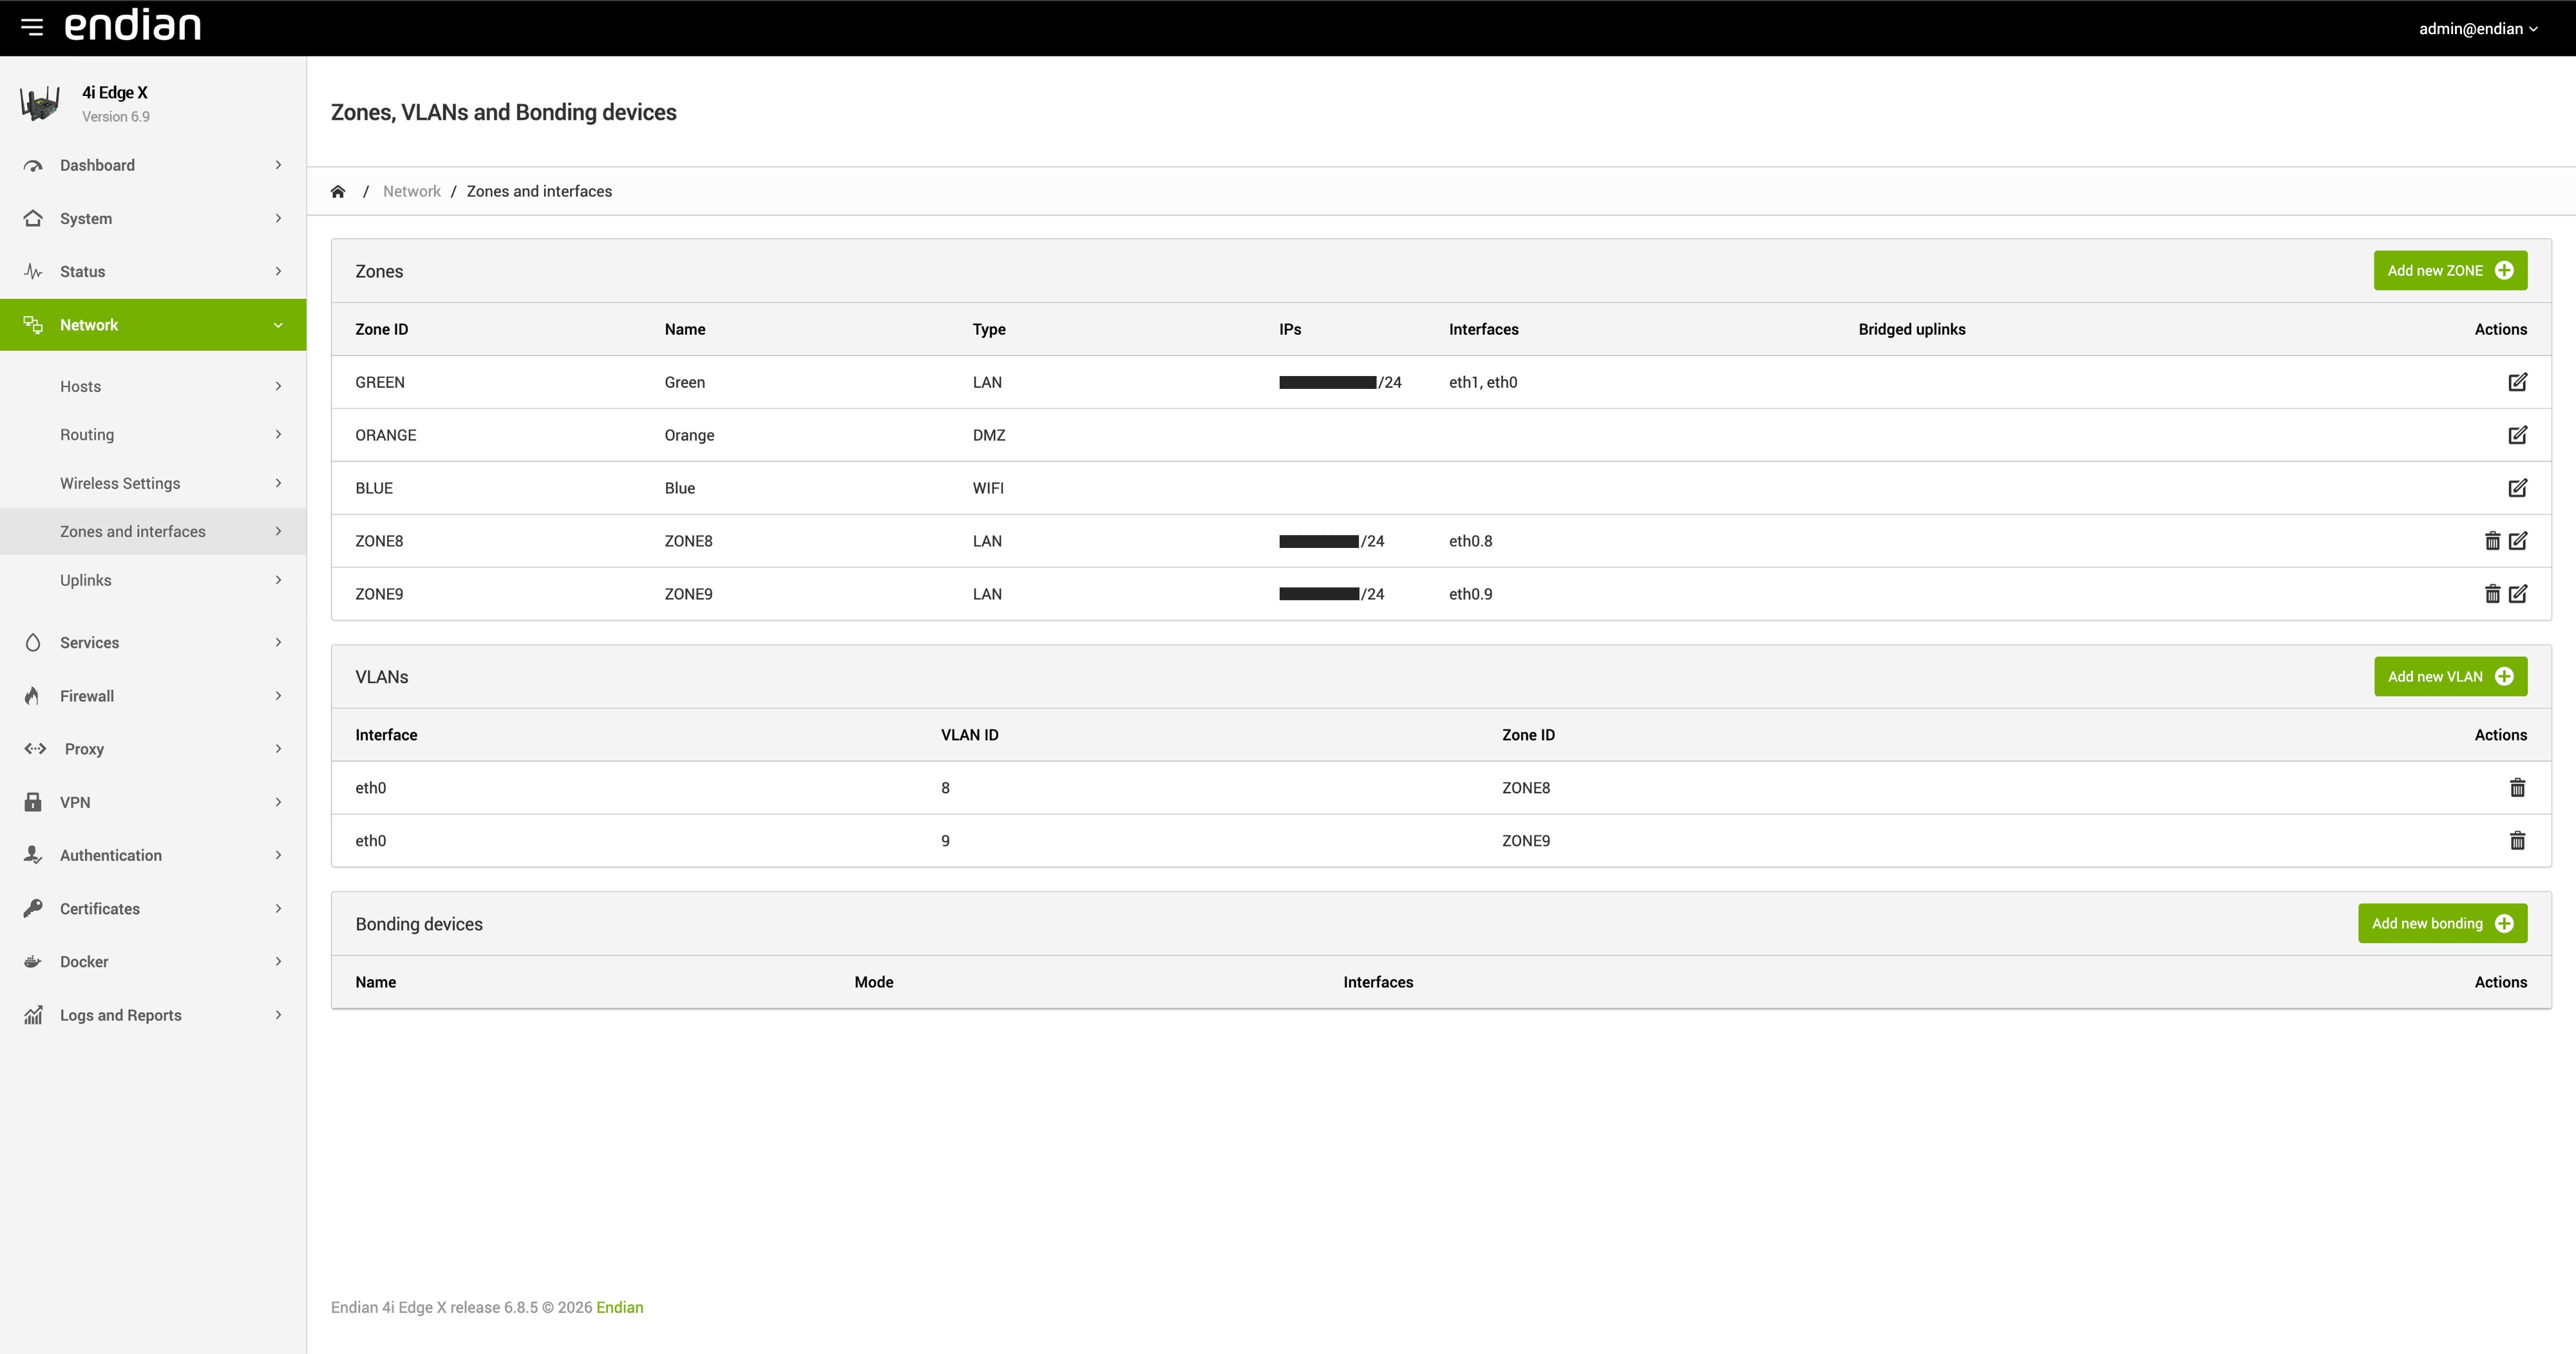Delete the ZONE9 zone
Image resolution: width=2576 pixels, height=1354 pixels.
point(2492,594)
